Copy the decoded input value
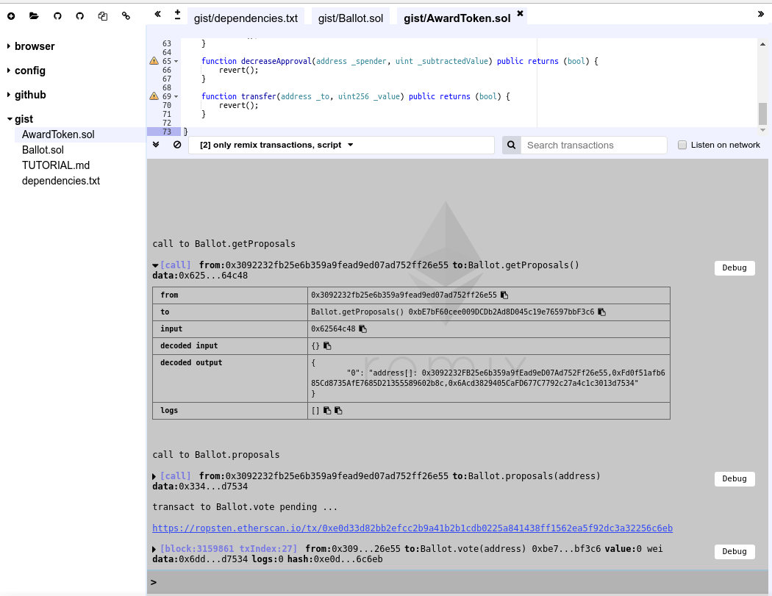This screenshot has height=596, width=772. point(327,346)
